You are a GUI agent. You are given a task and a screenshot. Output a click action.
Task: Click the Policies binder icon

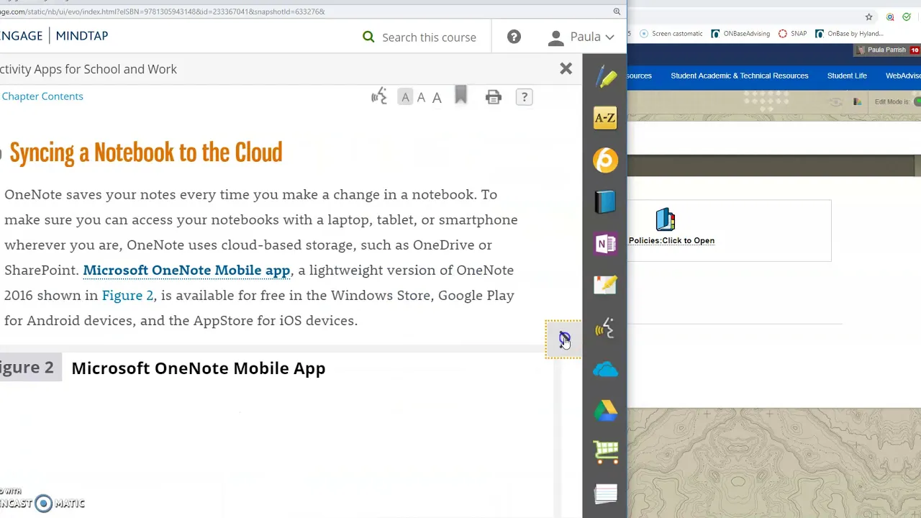[x=666, y=219]
